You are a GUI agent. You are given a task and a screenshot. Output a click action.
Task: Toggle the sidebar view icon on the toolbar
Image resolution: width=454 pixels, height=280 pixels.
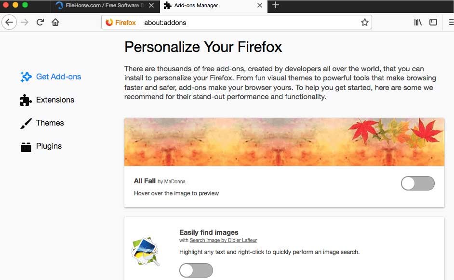pos(433,22)
